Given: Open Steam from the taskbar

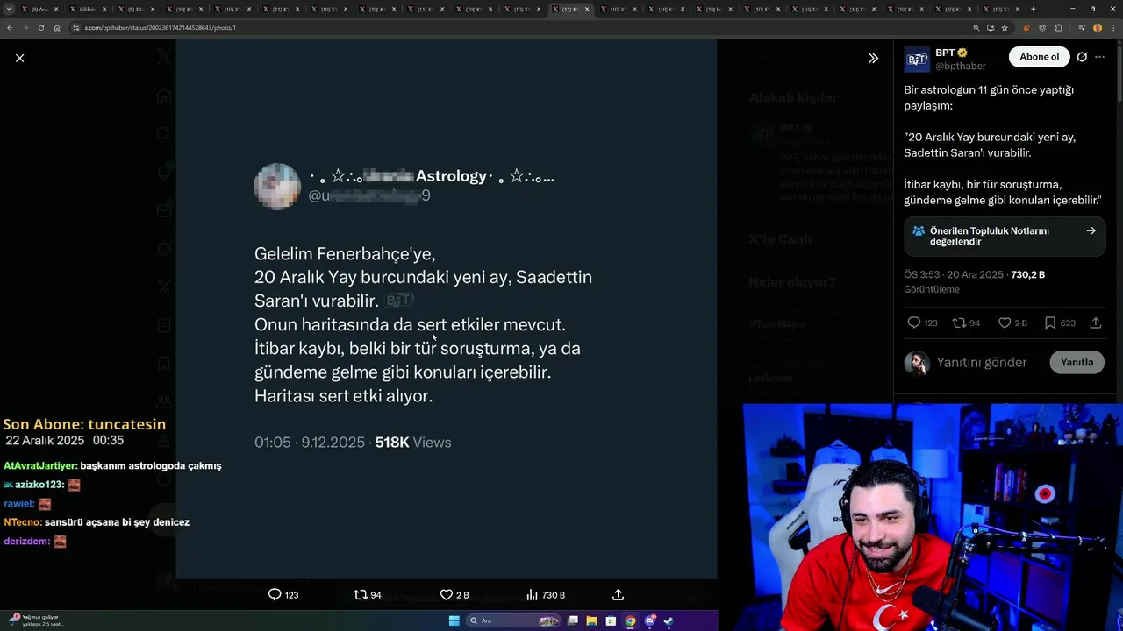Looking at the screenshot, I should point(669,620).
